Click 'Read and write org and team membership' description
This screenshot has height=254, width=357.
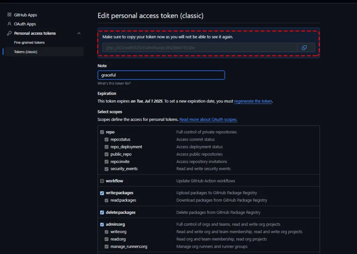click(x=240, y=232)
